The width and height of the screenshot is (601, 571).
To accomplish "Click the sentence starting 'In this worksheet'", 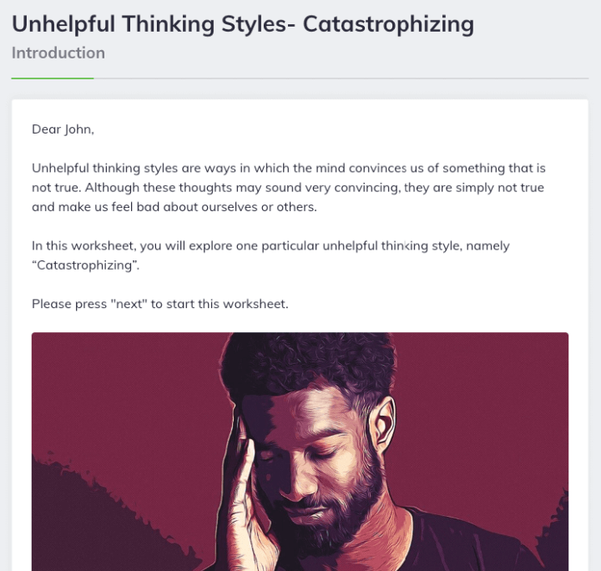I will pyautogui.click(x=270, y=255).
